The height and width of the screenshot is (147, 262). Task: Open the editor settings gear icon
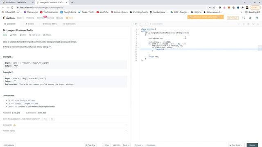(x=253, y=24)
